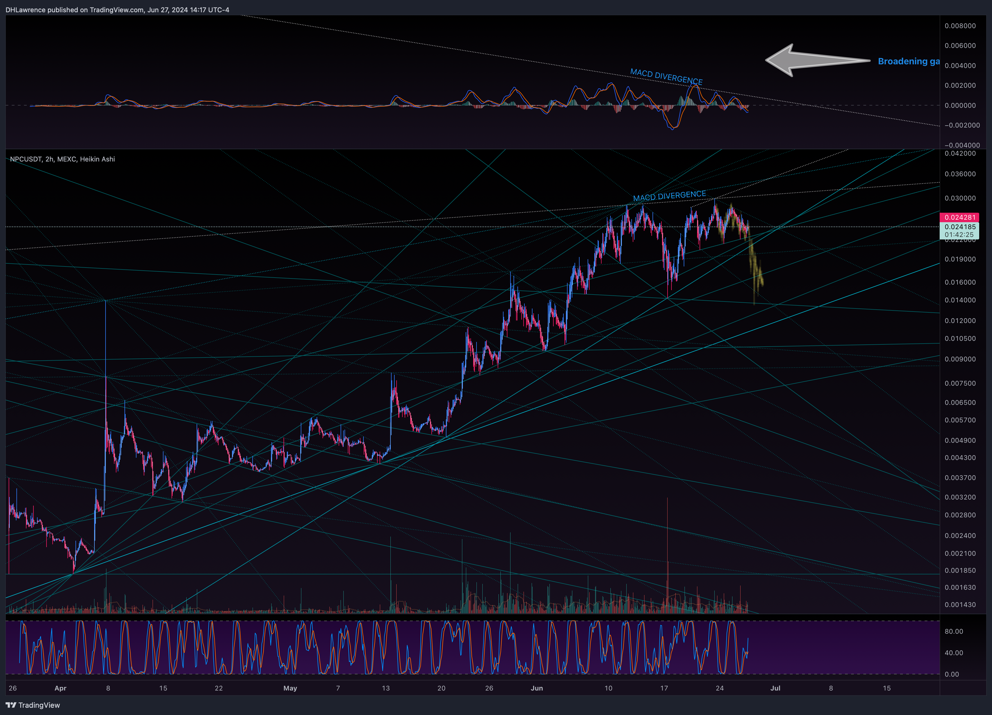The height and width of the screenshot is (715, 992).
Task: Click the TradingView logo at bottom left
Action: [x=33, y=705]
